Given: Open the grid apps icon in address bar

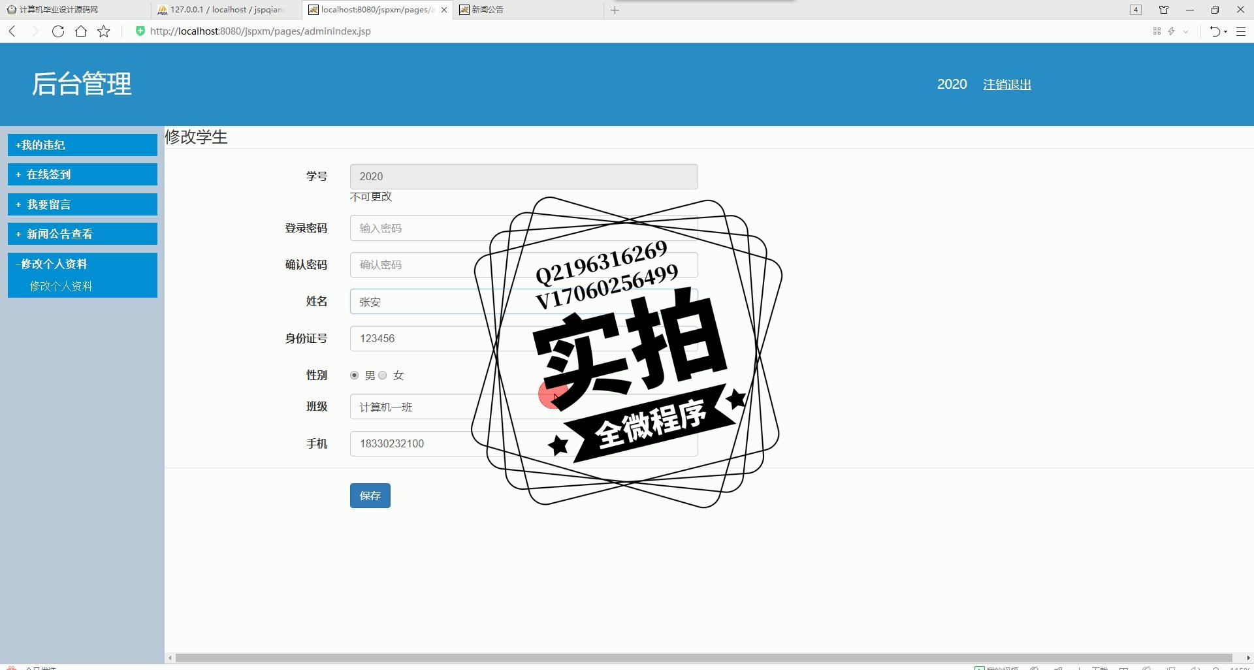Looking at the screenshot, I should (x=1157, y=31).
